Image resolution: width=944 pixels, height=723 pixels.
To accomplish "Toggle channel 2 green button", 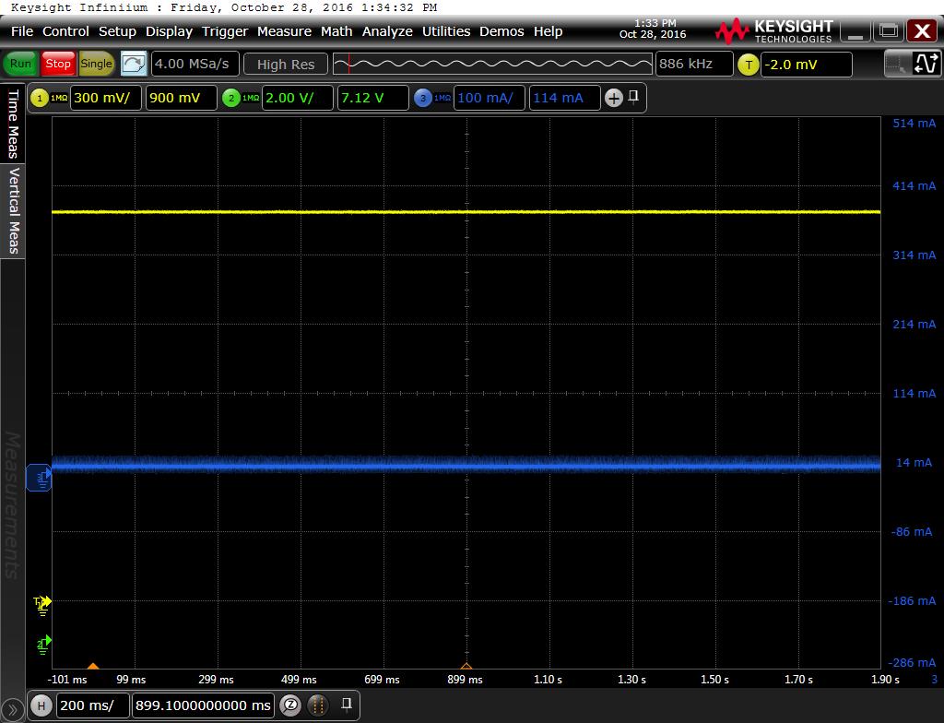I will coord(231,98).
